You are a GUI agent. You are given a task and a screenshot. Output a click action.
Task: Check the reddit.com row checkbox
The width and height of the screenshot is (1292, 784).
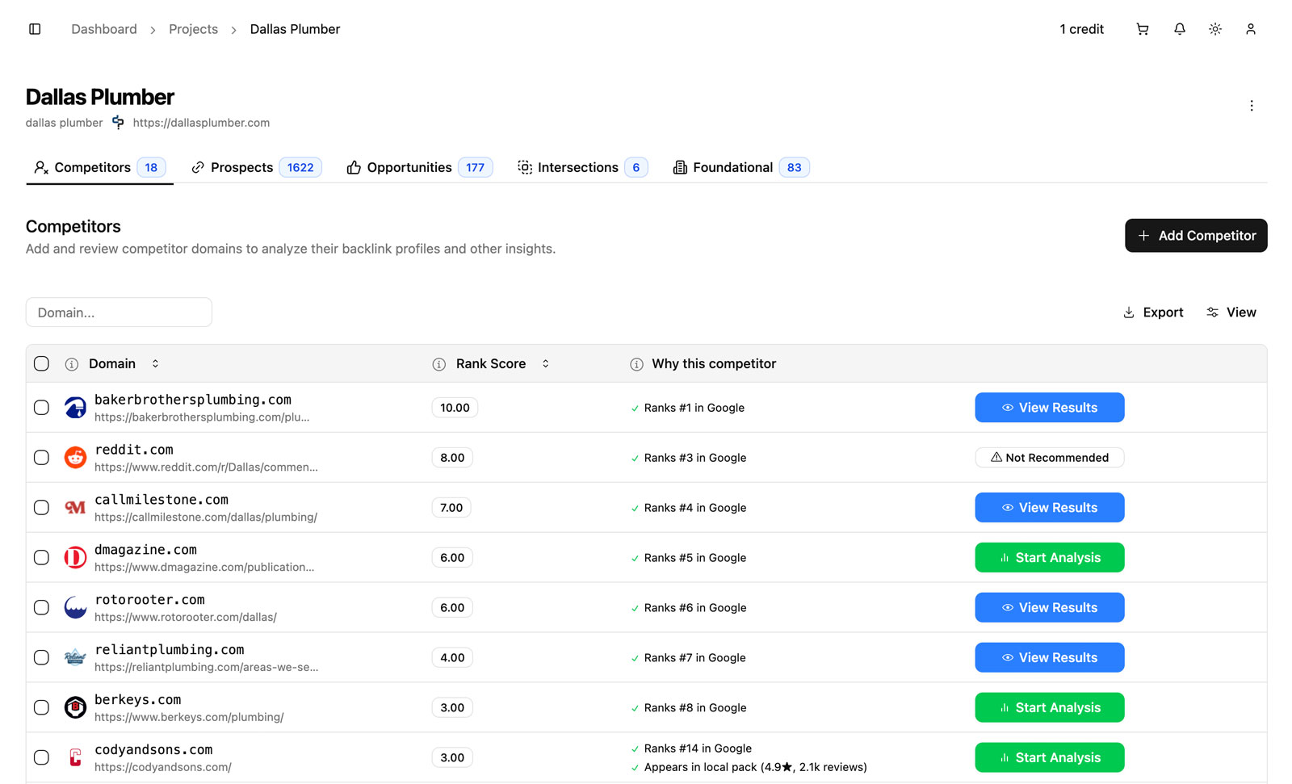41,458
